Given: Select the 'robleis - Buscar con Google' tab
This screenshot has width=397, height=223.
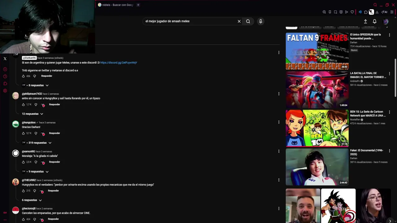Looking at the screenshot, I should point(115,5).
